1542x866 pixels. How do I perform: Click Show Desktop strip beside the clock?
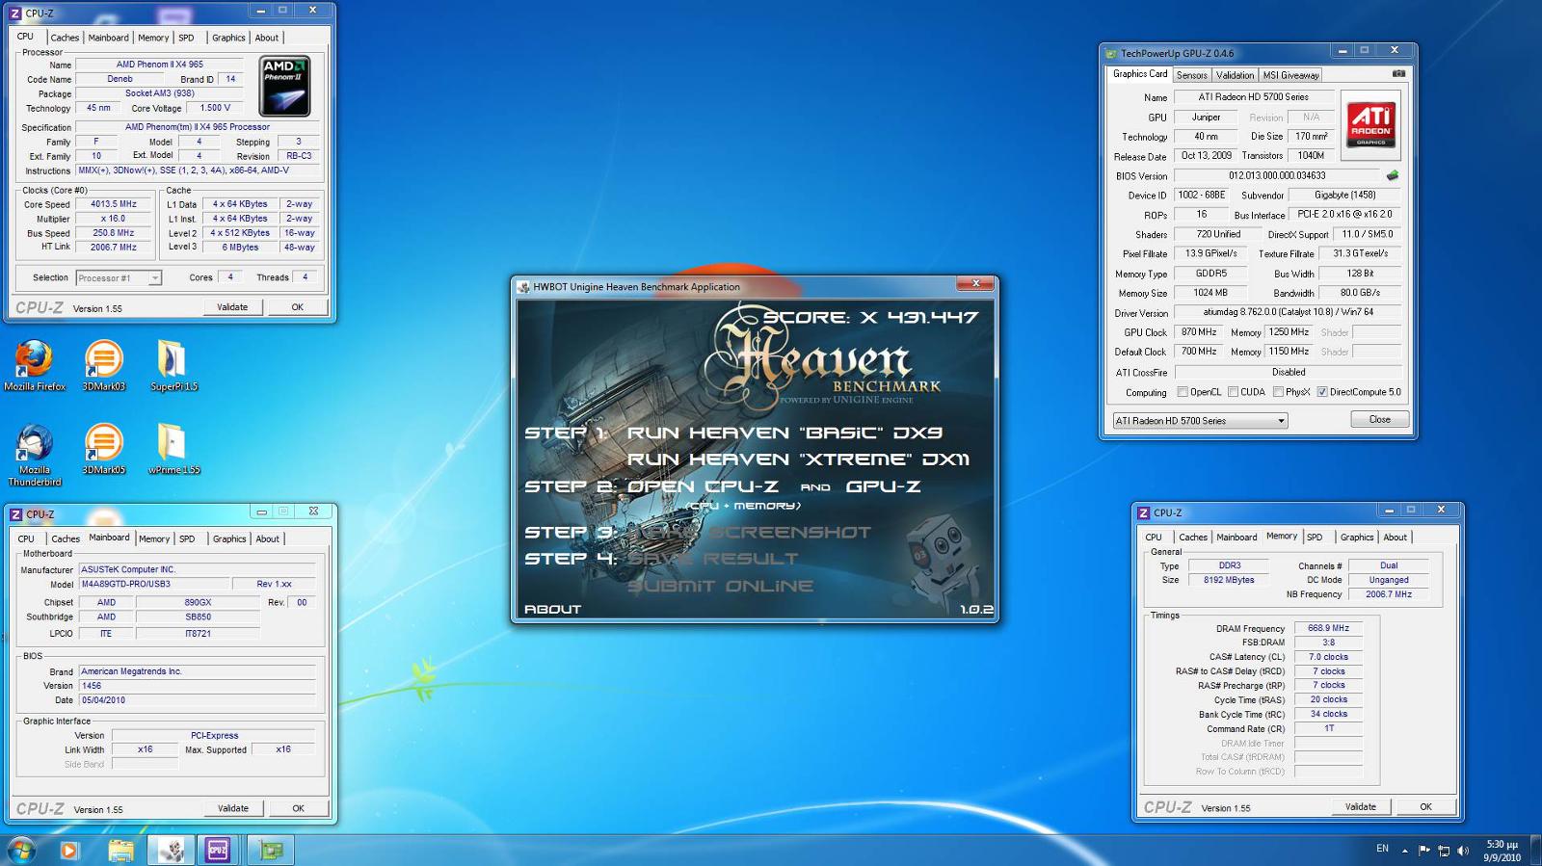(1535, 851)
